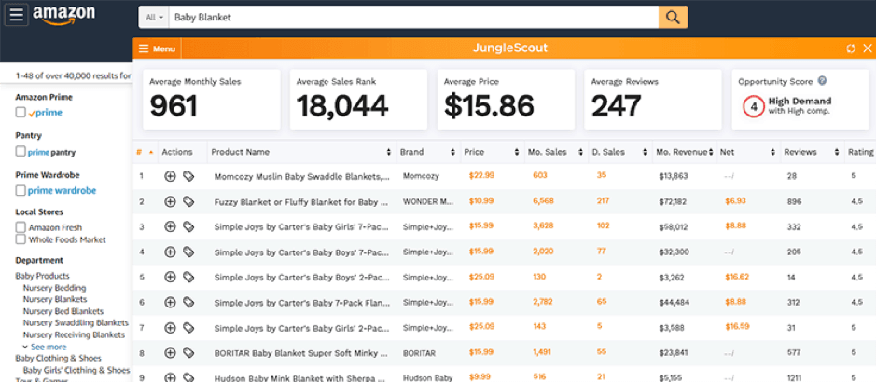Click tag icon in row 5

click(x=188, y=277)
